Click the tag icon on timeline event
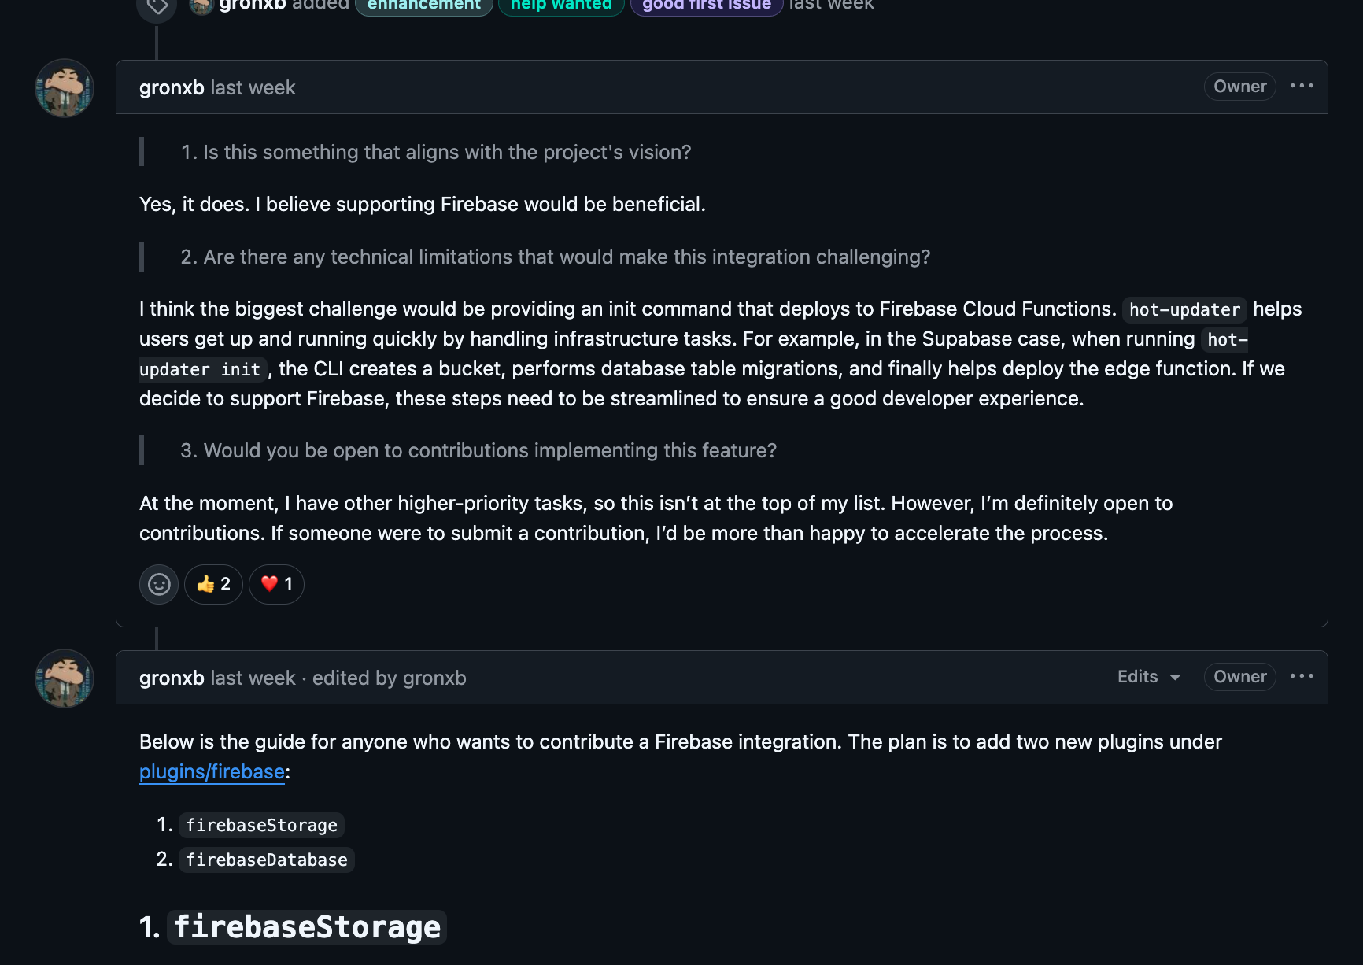Viewport: 1363px width, 965px height. (x=157, y=6)
